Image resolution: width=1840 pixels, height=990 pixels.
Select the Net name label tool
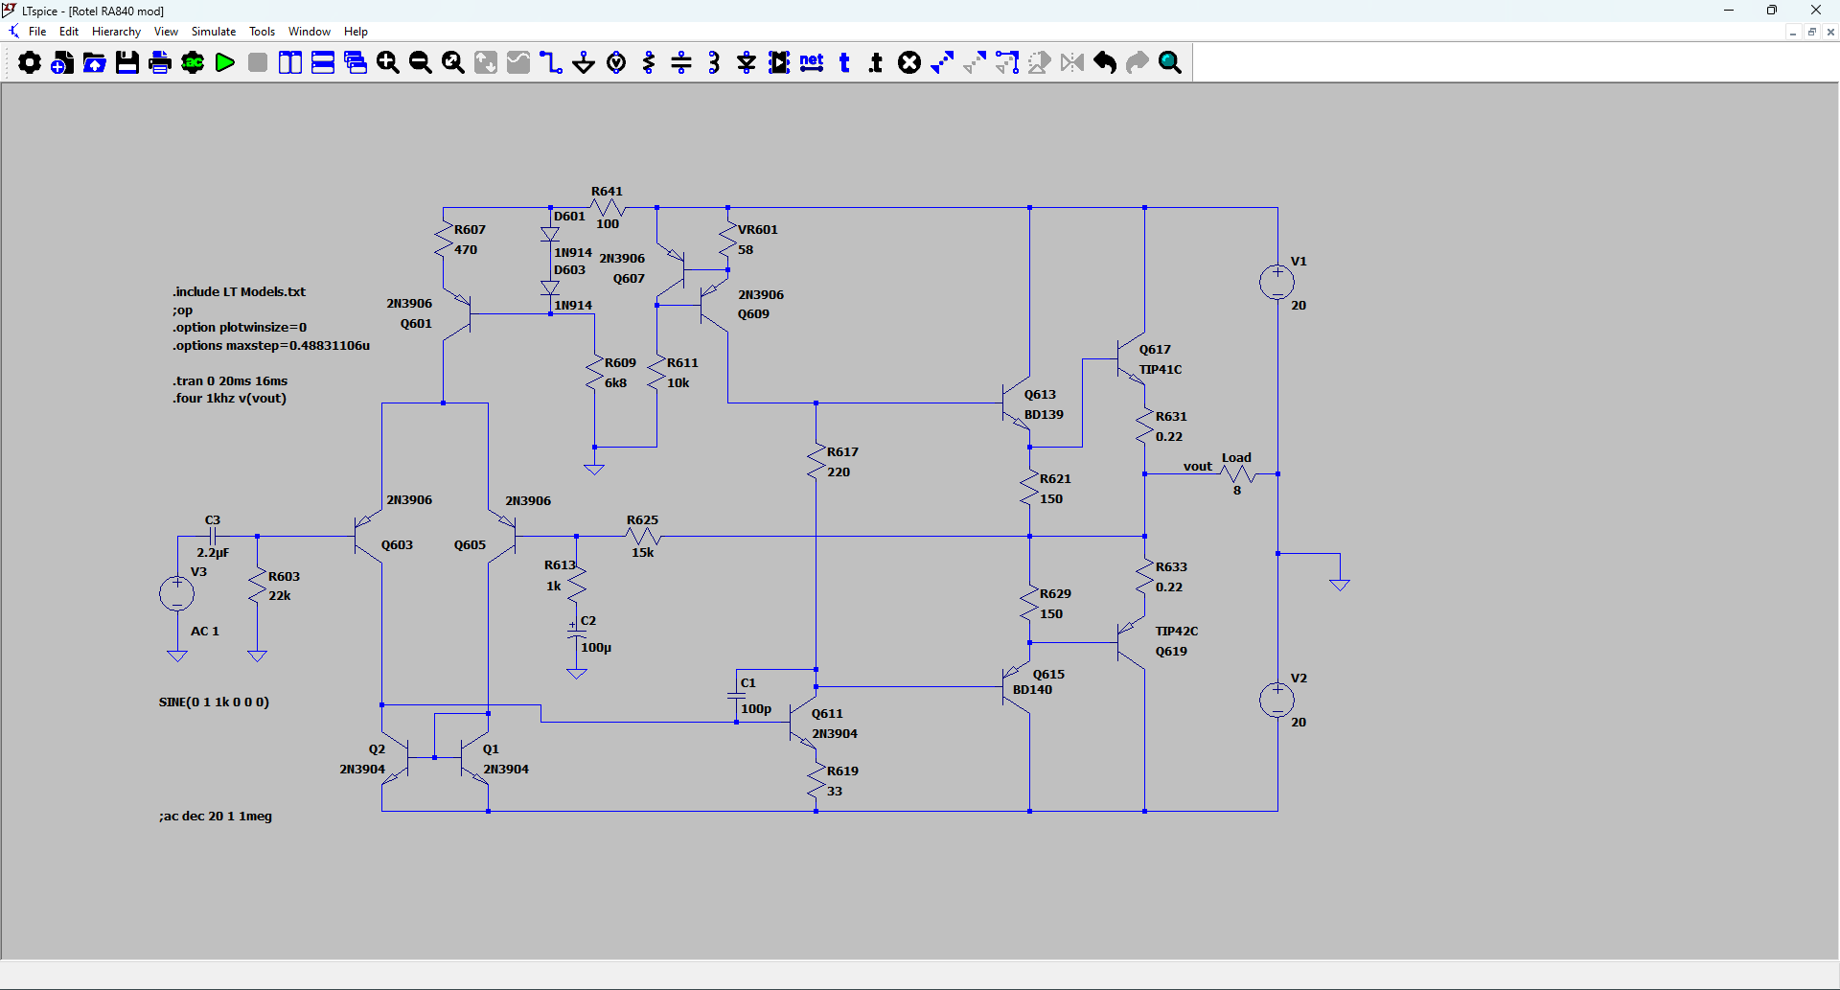(812, 63)
